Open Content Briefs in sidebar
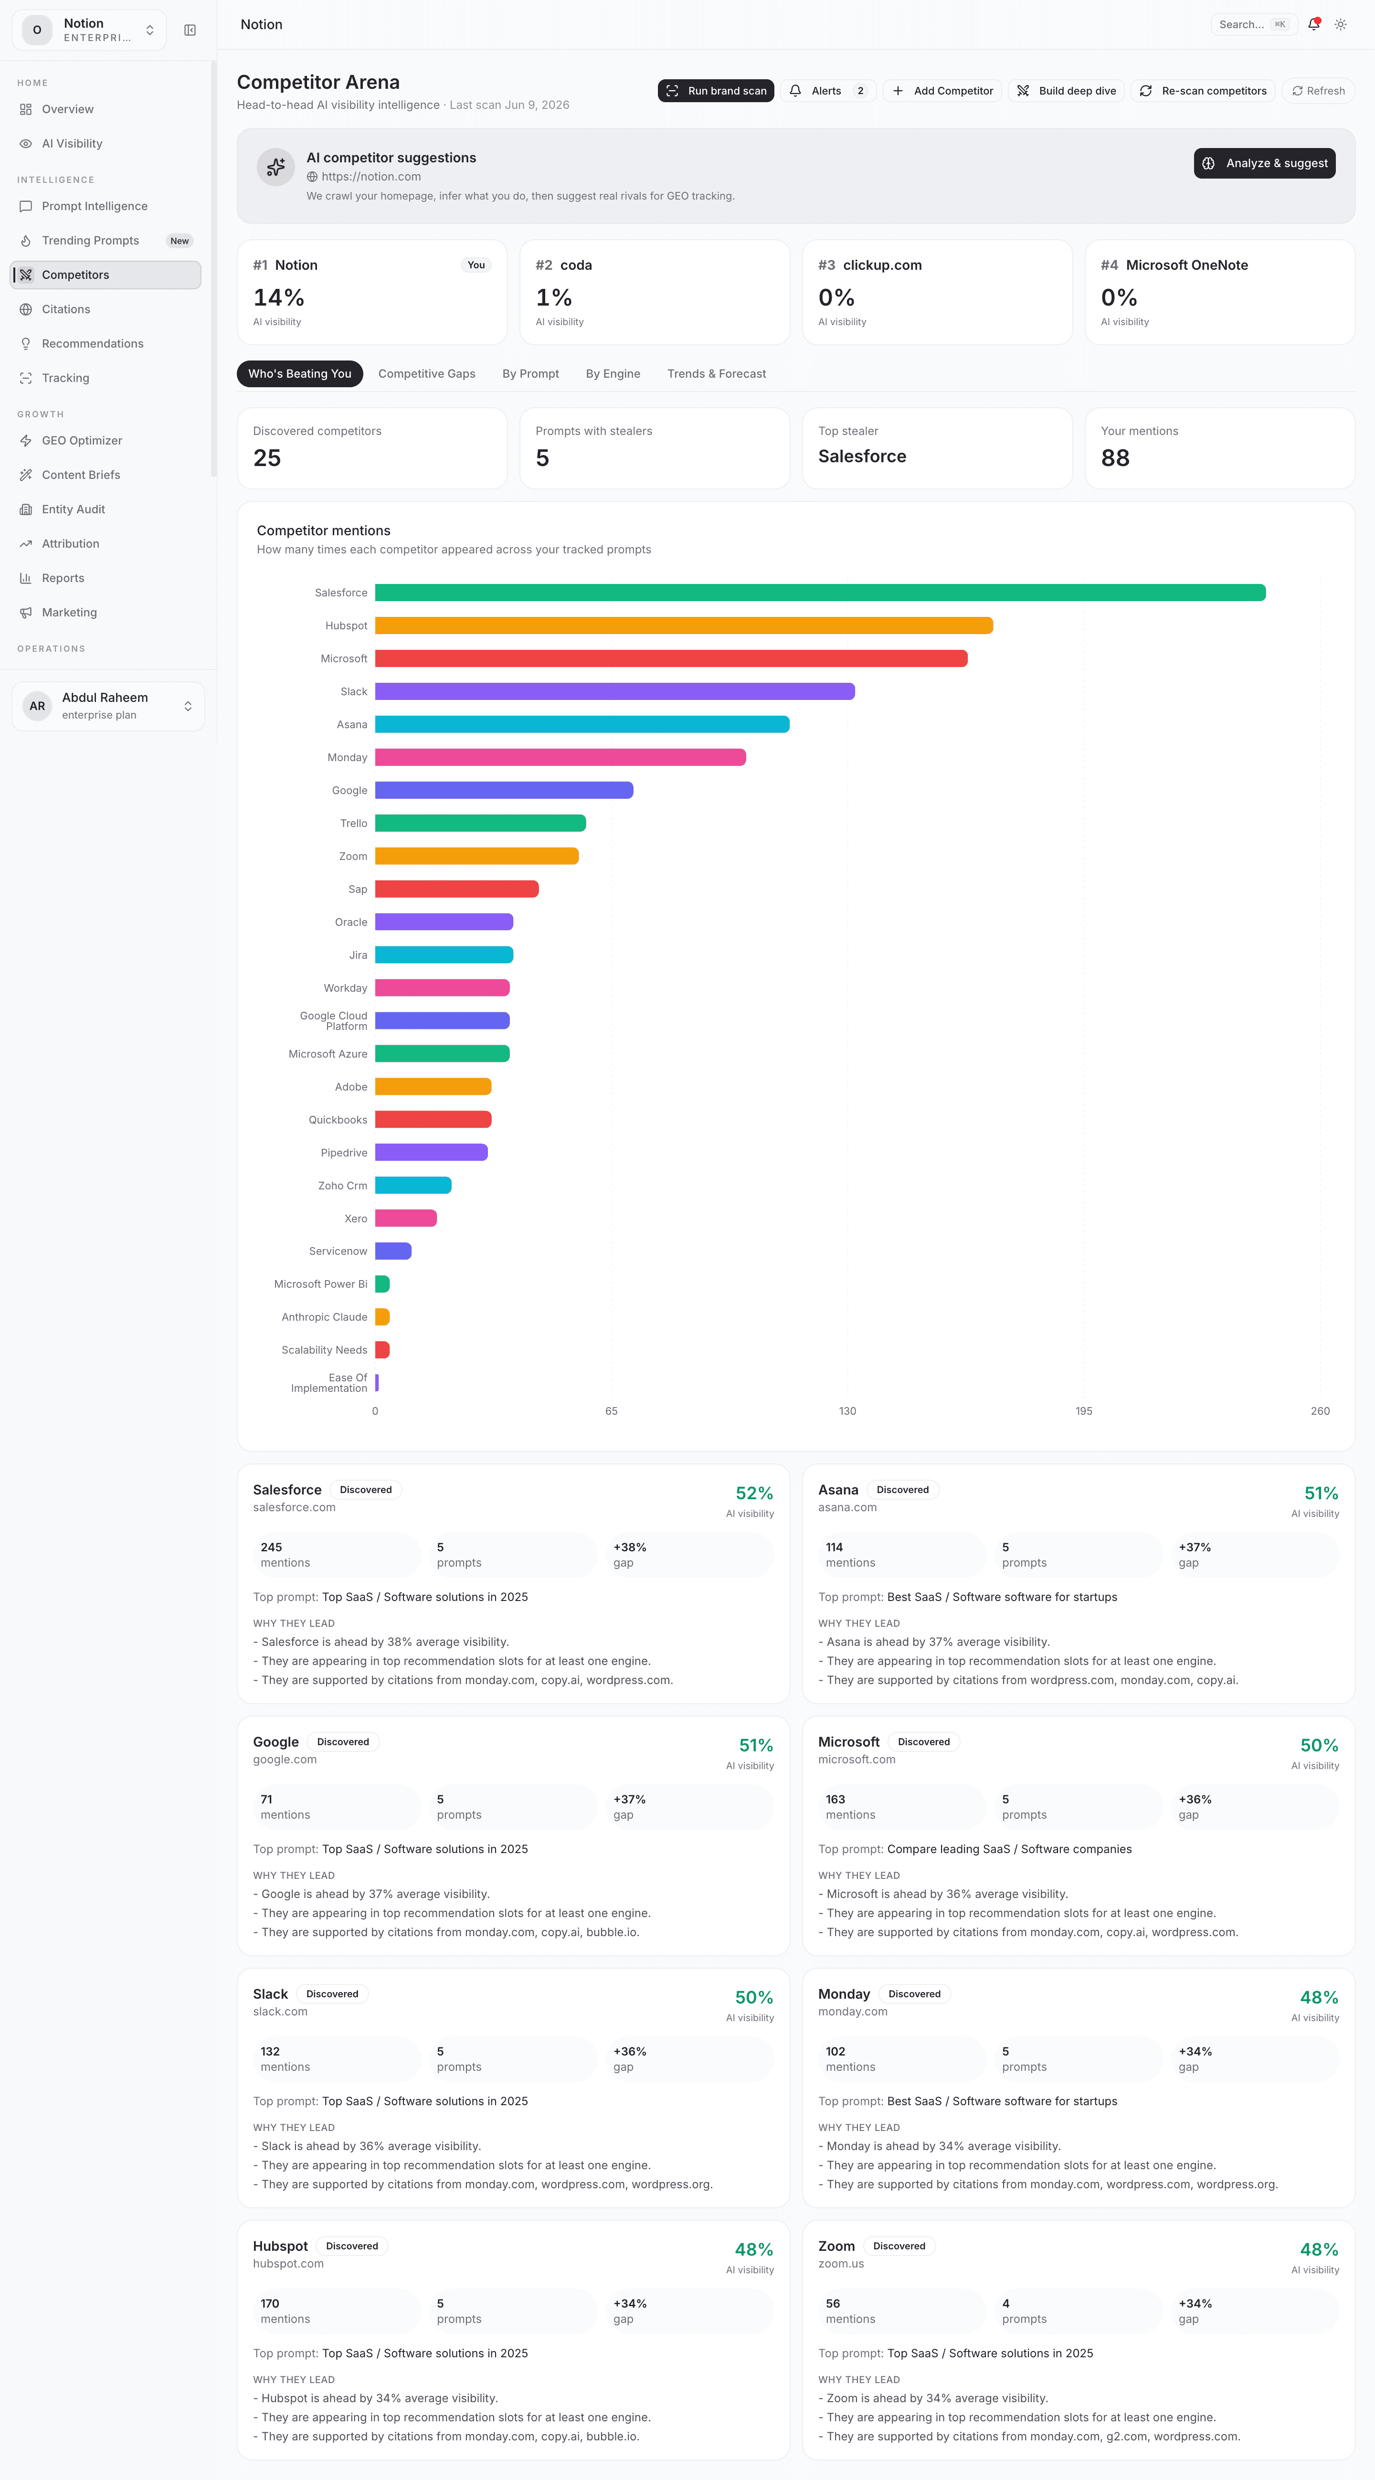 (x=106, y=475)
